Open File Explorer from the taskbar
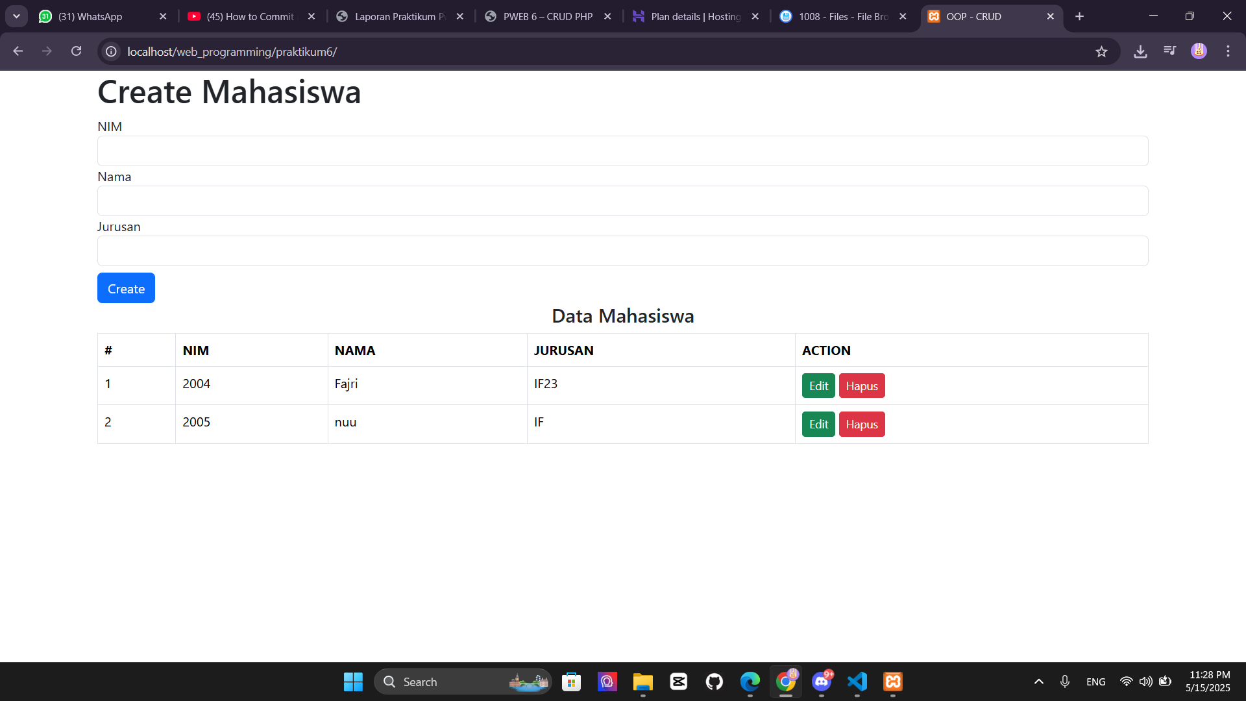 [642, 682]
